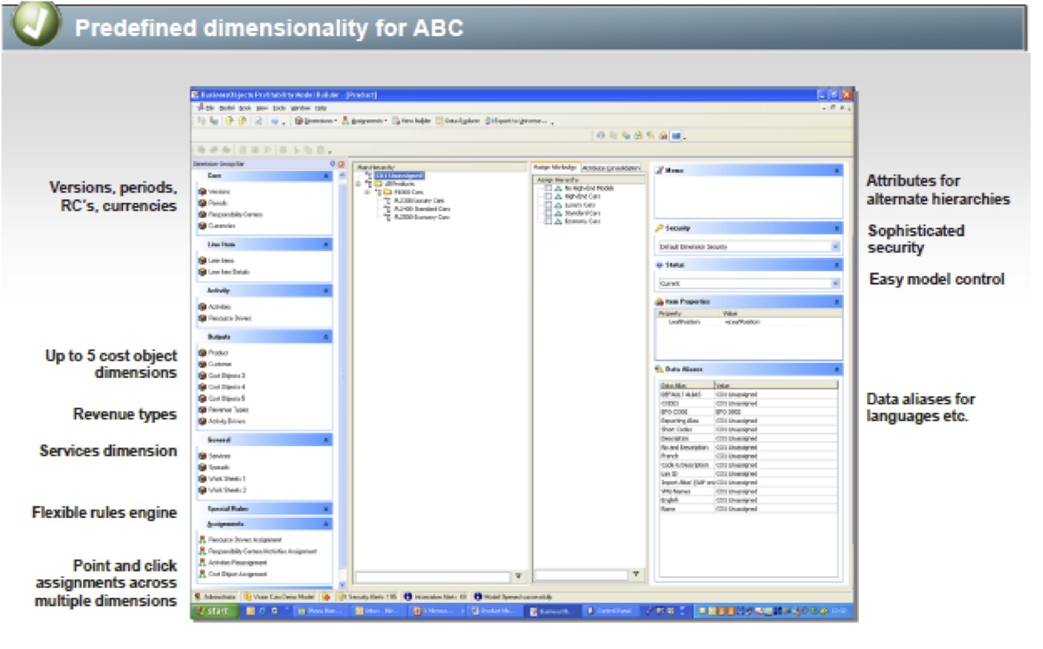Screen dimensions: 1043x649
Task: Launch Data Explorer from toolbar
Action: 458,121
